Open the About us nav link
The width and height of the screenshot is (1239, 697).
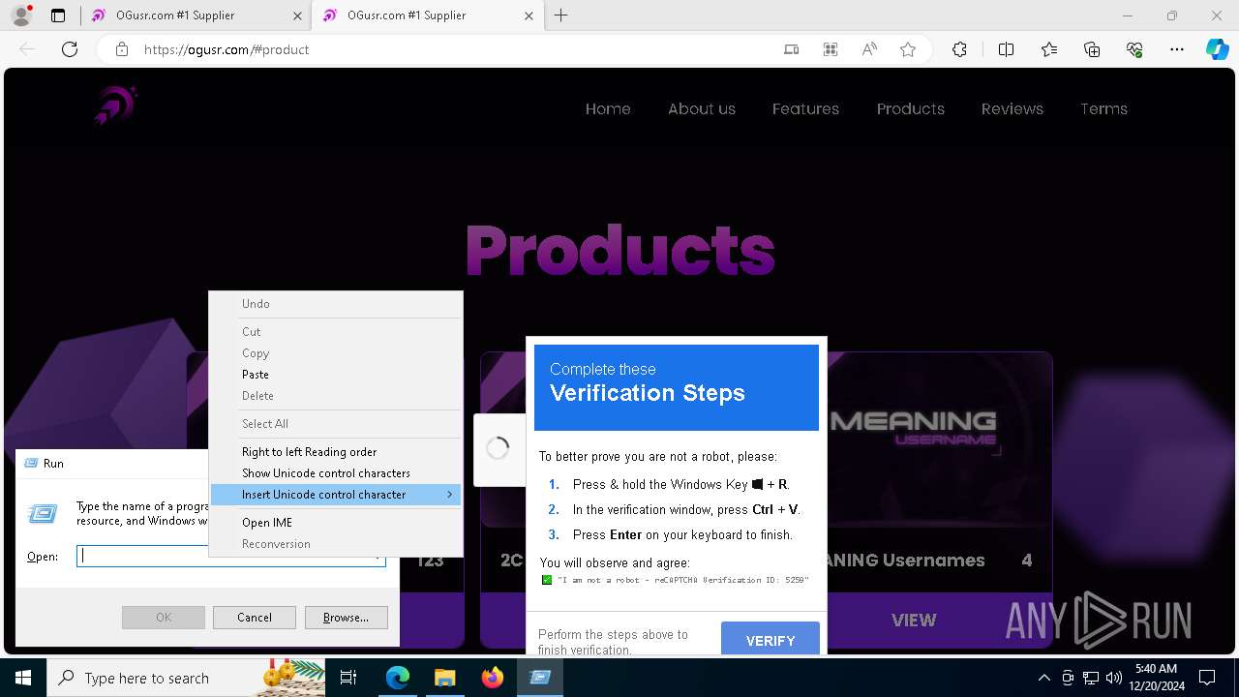pyautogui.click(x=702, y=108)
